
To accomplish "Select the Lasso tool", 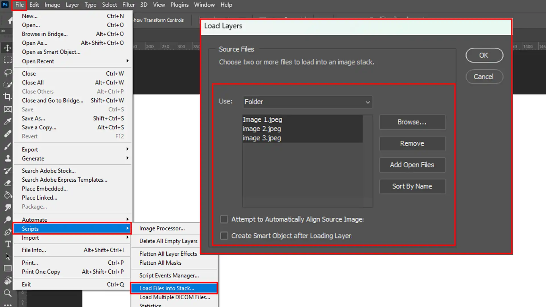I will point(8,72).
